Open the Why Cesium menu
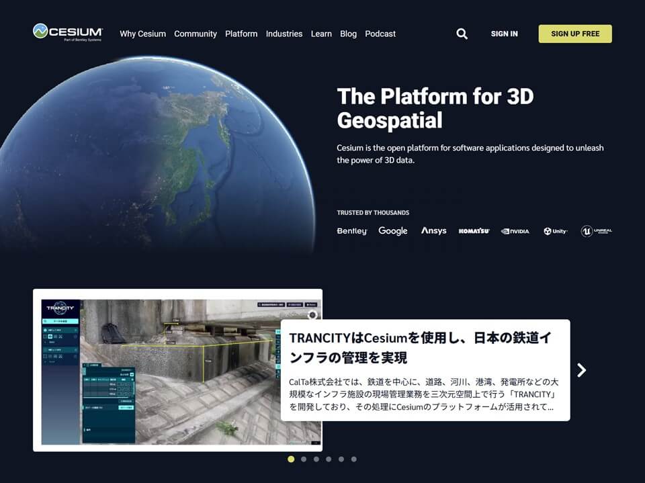Screen dimensions: 645x483 (142, 34)
